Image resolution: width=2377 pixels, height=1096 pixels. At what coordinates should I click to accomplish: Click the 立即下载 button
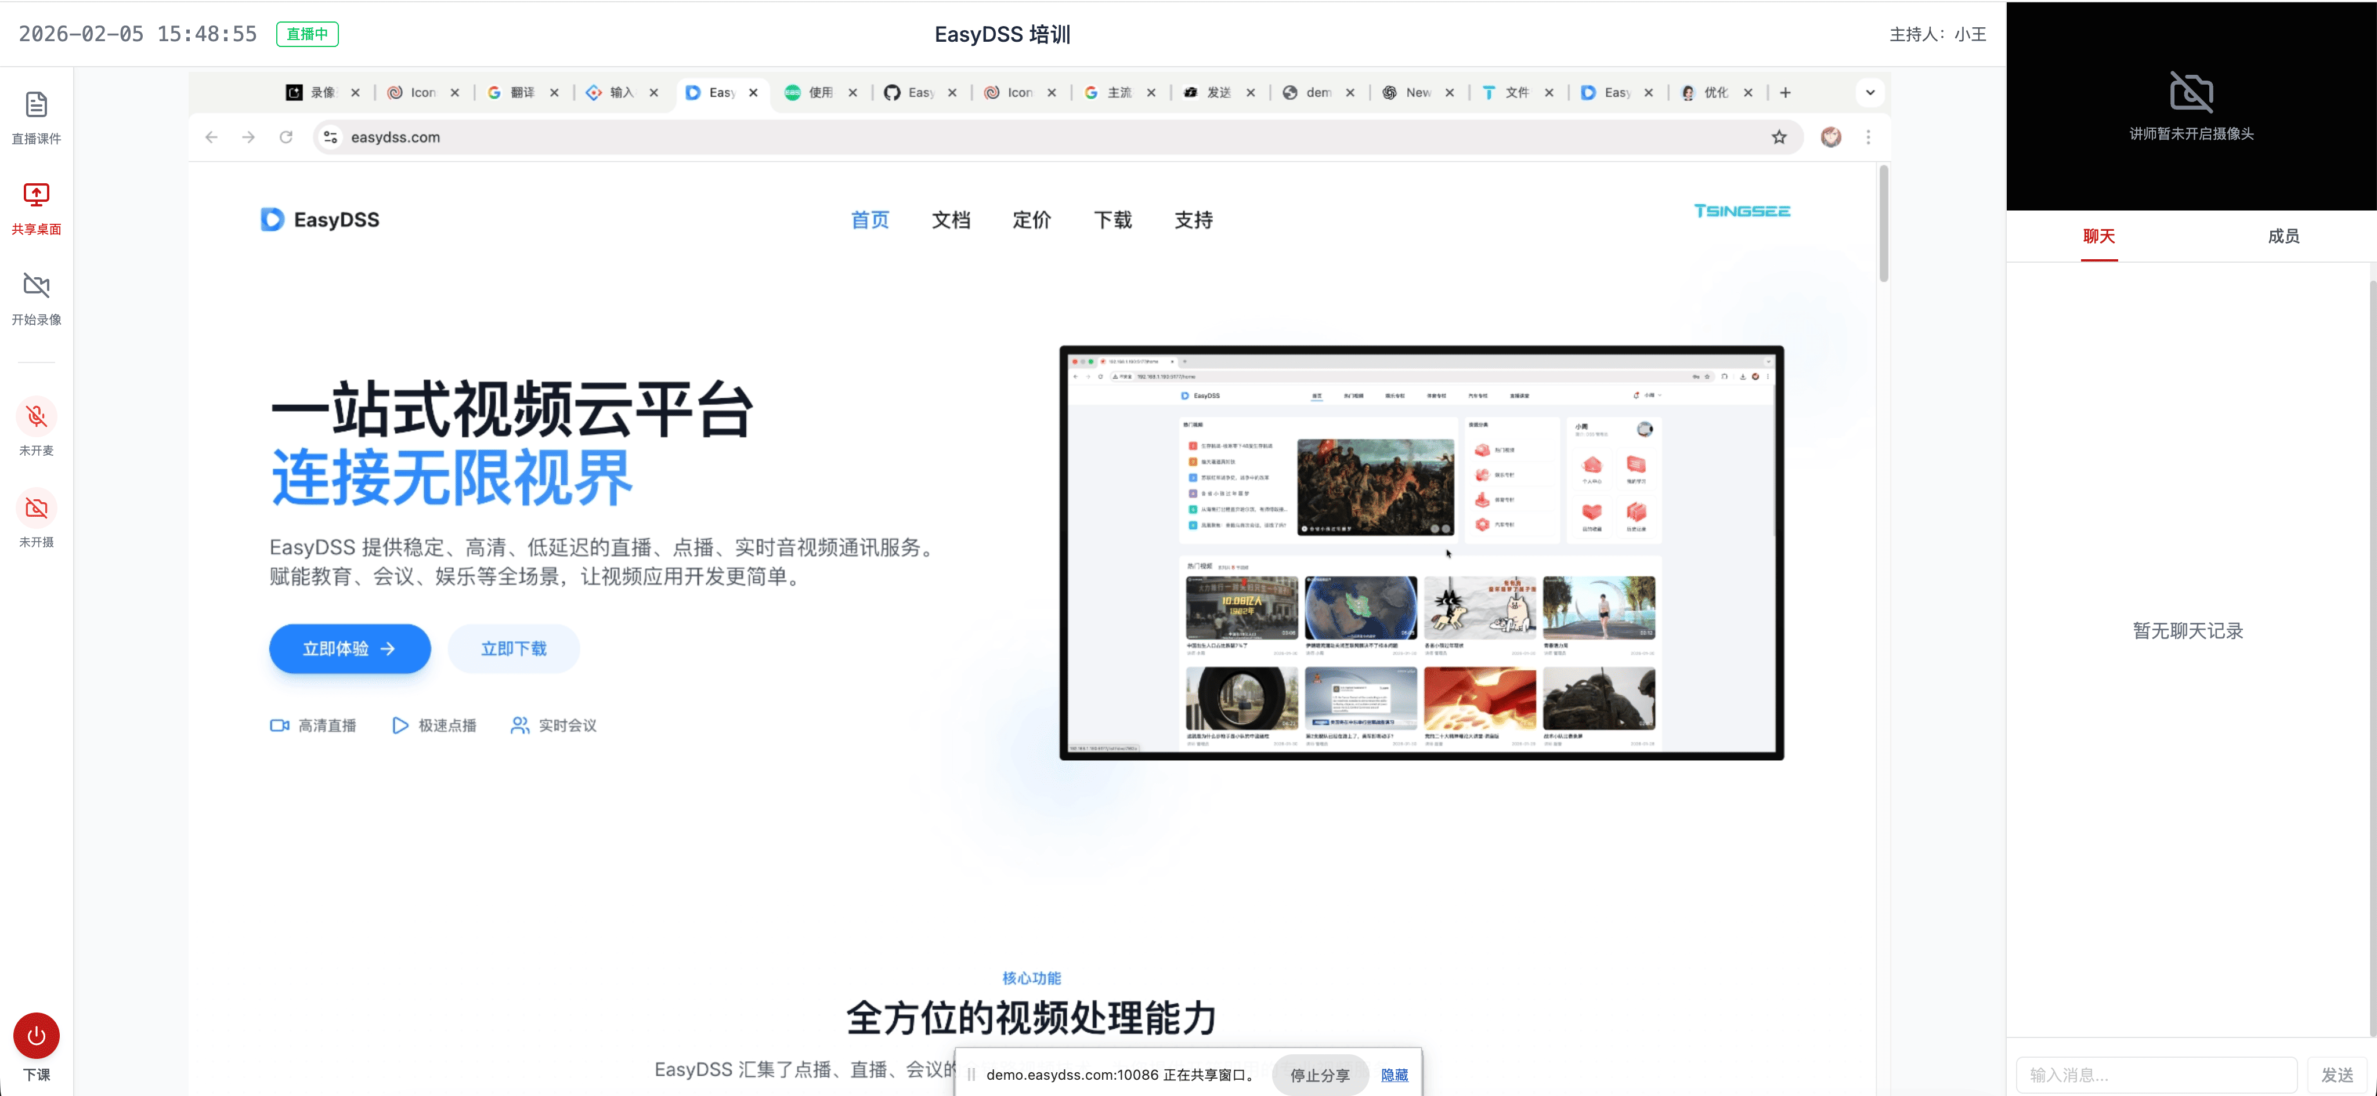click(514, 649)
